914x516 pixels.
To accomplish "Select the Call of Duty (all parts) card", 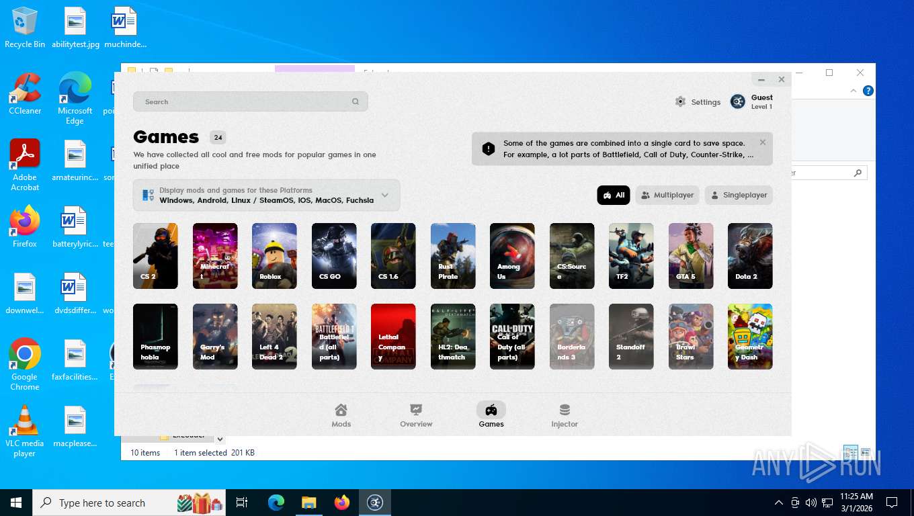I will click(x=512, y=337).
